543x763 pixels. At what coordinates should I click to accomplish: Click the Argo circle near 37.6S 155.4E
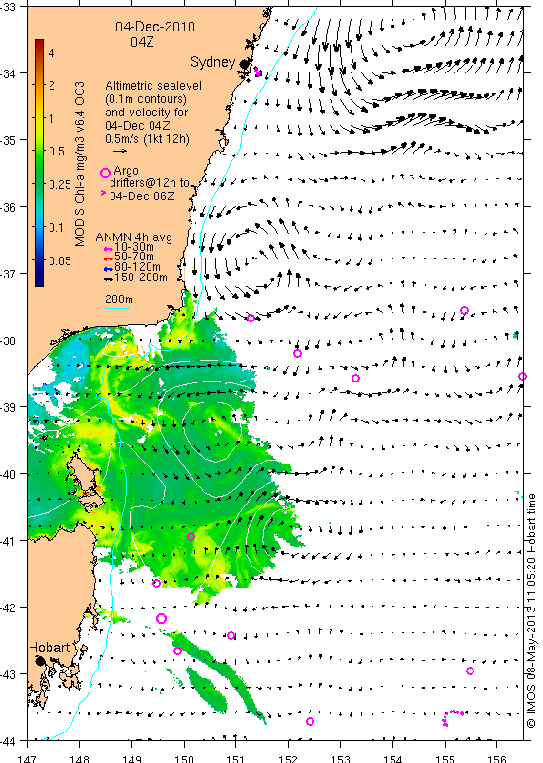pos(464,311)
